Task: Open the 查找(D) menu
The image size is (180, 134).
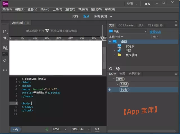Action: pyautogui.click(x=70, y=9)
